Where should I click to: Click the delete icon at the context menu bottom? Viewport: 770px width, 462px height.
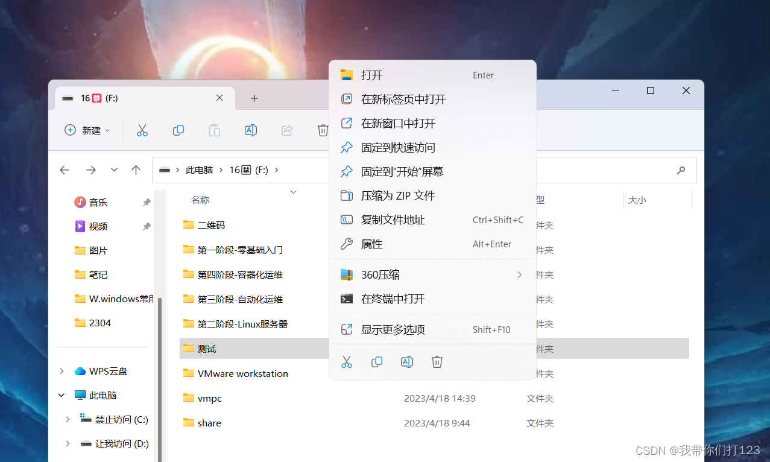click(x=437, y=362)
